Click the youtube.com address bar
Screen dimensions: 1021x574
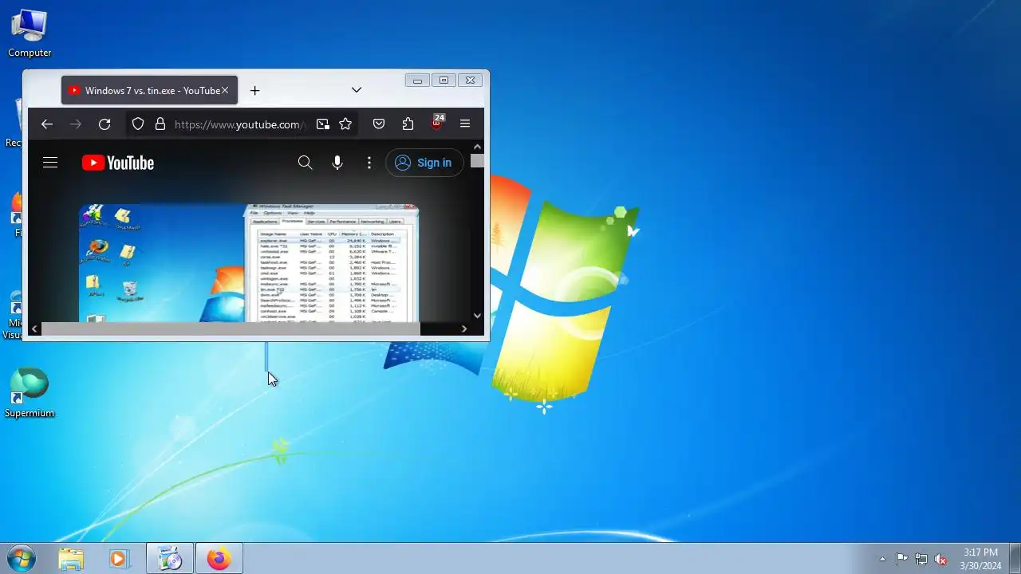239,124
